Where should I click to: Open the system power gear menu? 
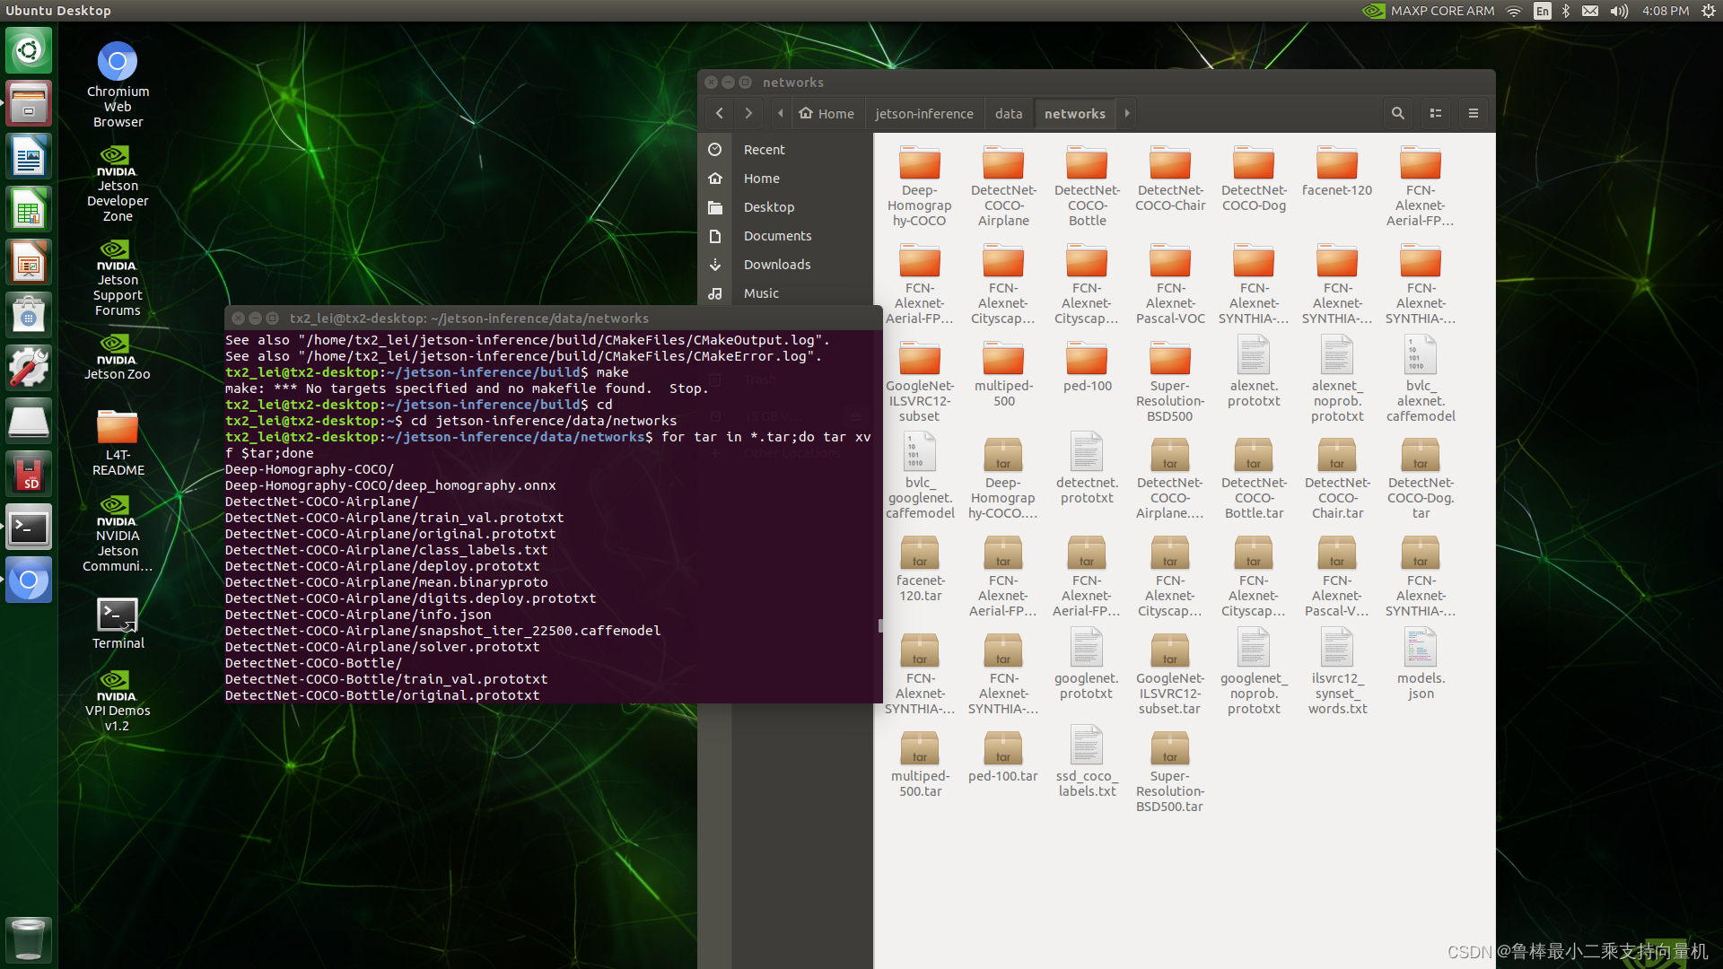click(1708, 11)
